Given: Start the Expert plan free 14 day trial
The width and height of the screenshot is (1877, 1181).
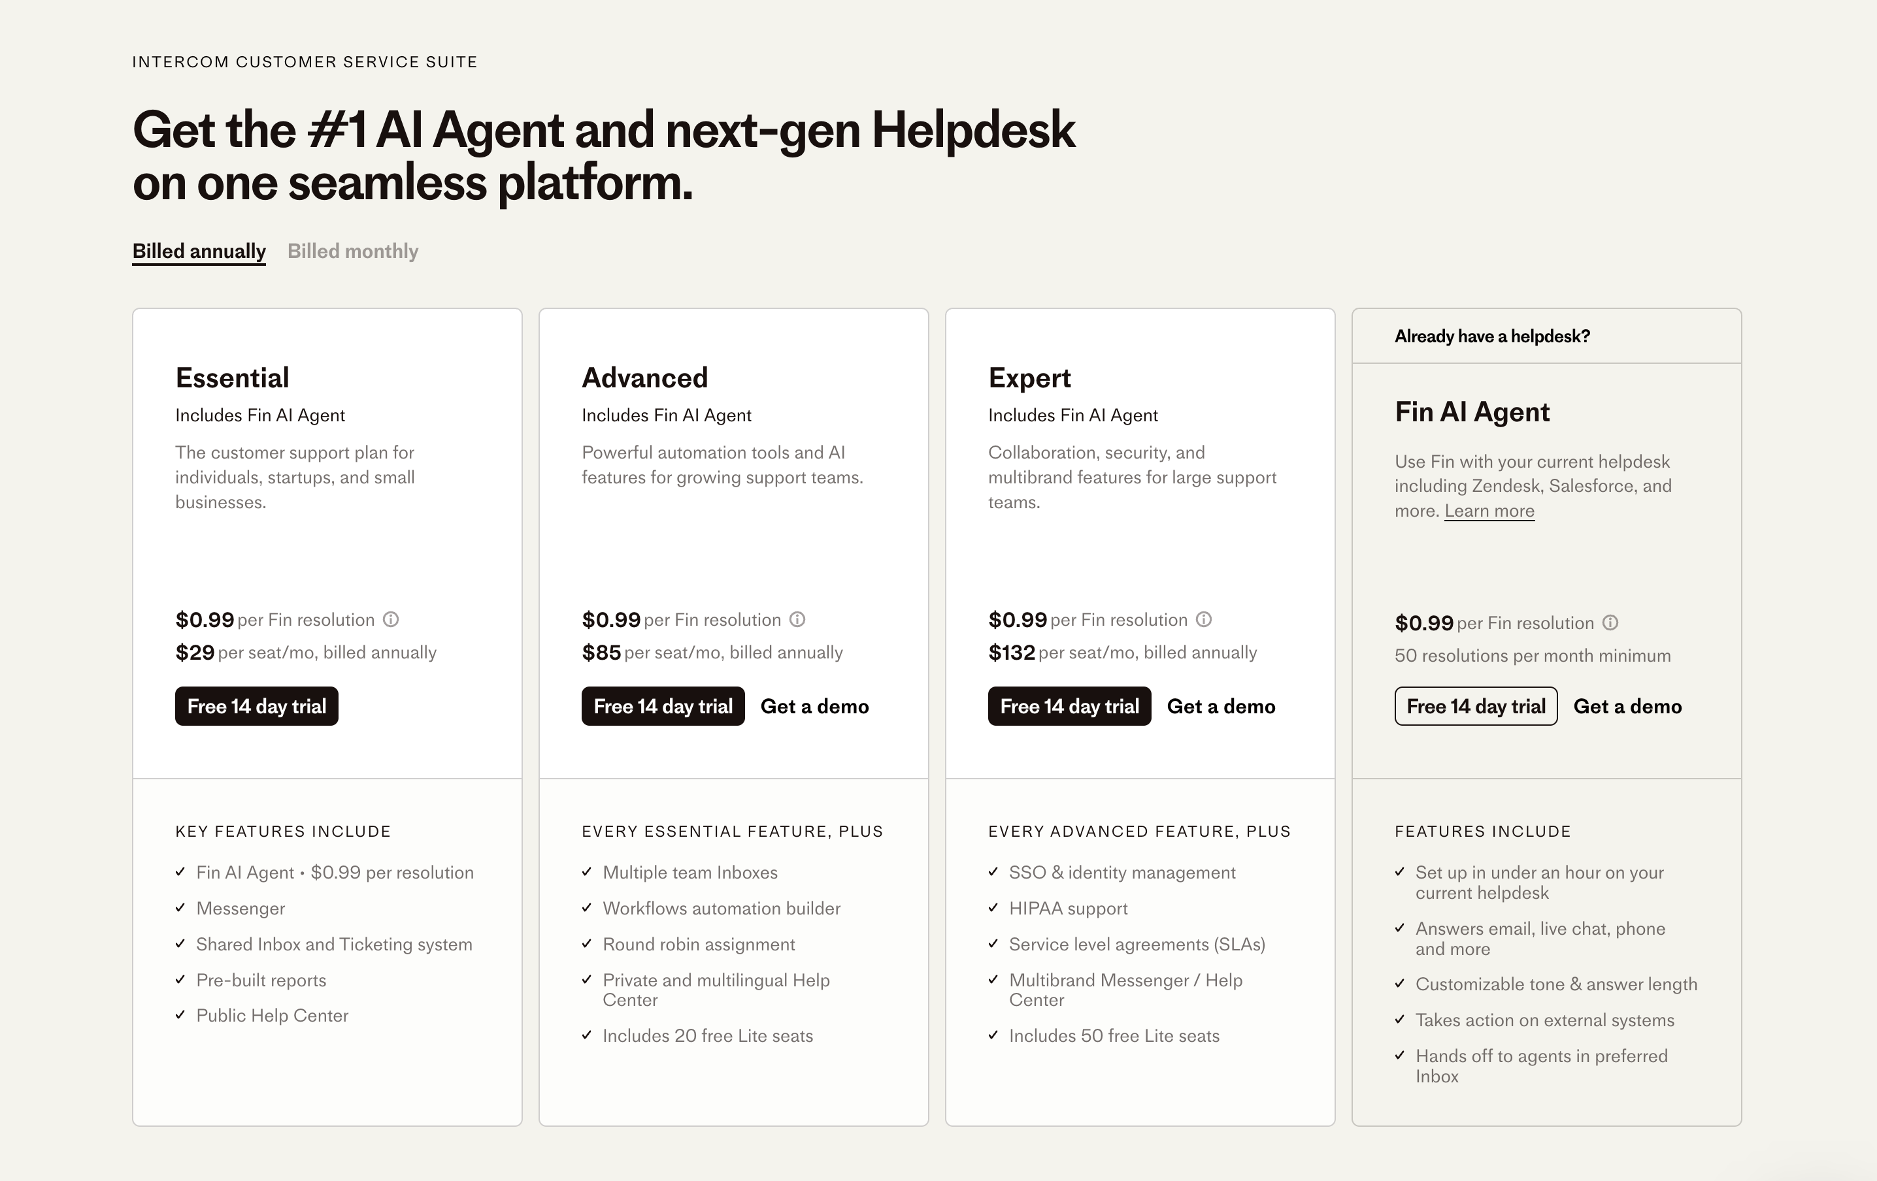Looking at the screenshot, I should click(x=1069, y=706).
